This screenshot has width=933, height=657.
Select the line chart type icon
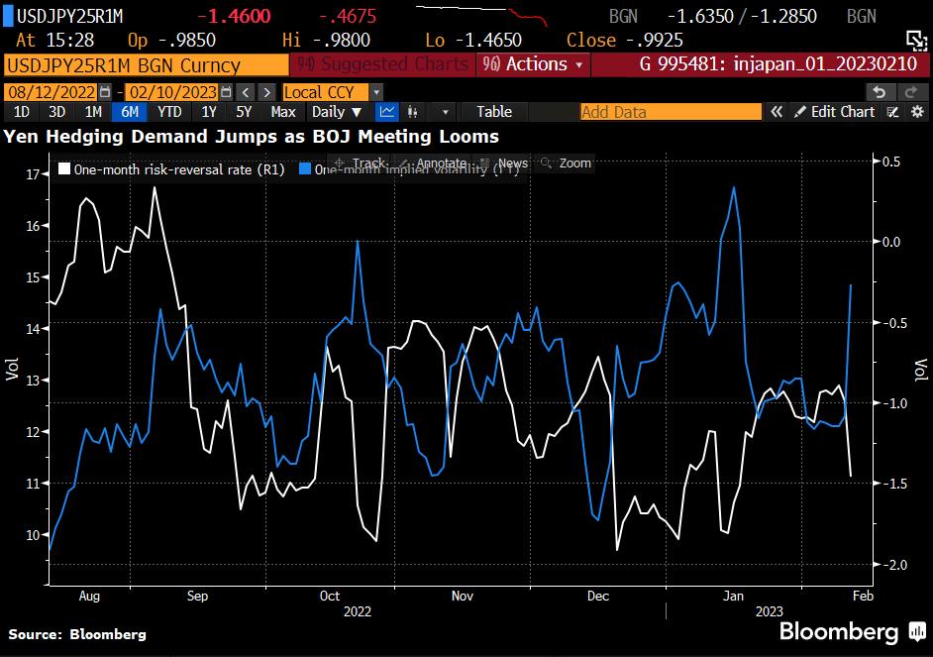[387, 112]
